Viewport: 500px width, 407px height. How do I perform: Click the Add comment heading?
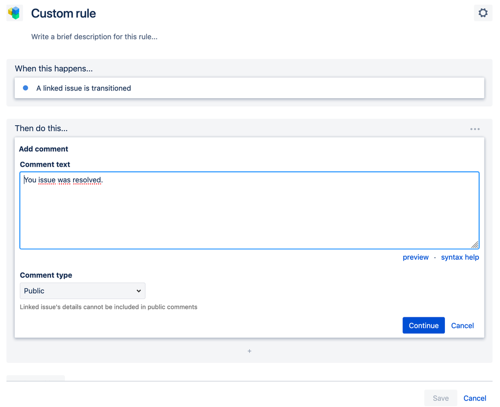(x=44, y=149)
